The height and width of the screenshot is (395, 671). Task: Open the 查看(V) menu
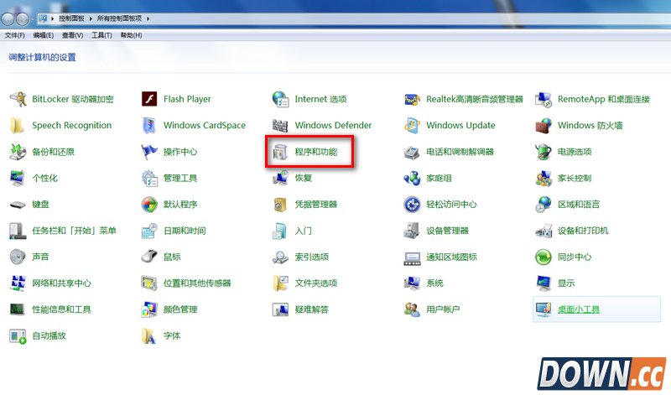coord(72,35)
